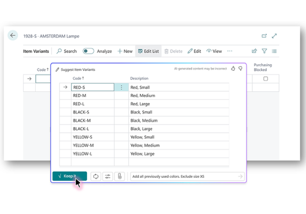Check the Purchasing Blocked checkbox
306x214 pixels.
265,79
